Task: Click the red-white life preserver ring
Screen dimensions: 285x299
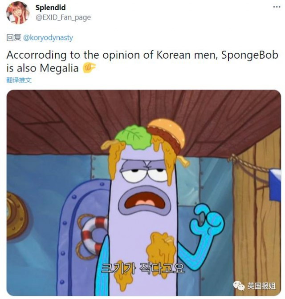Action: tap(93, 236)
